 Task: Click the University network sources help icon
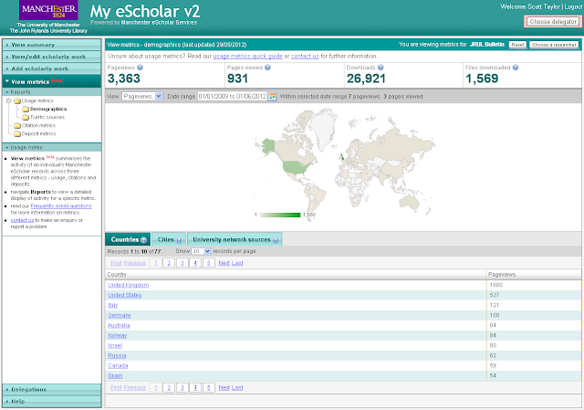click(x=276, y=240)
